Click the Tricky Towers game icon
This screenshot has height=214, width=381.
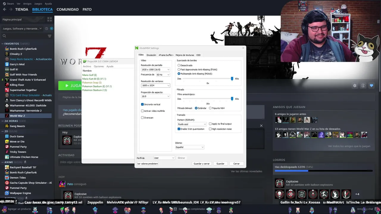pyautogui.click(x=7, y=152)
